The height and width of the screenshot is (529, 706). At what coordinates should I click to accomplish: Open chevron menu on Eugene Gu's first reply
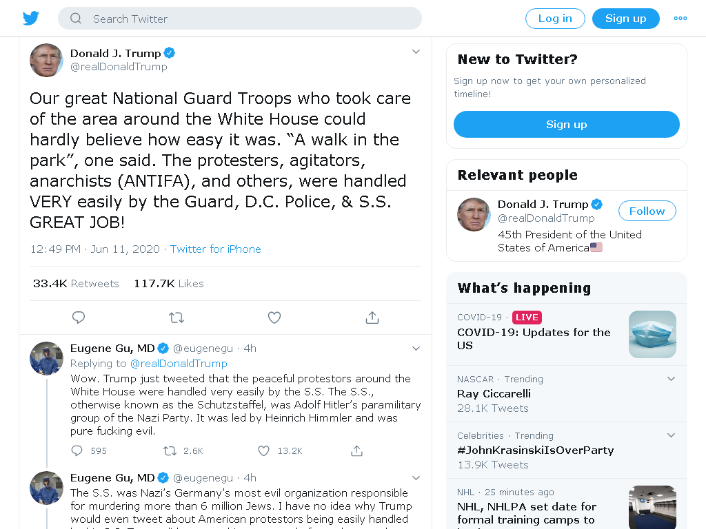416,349
